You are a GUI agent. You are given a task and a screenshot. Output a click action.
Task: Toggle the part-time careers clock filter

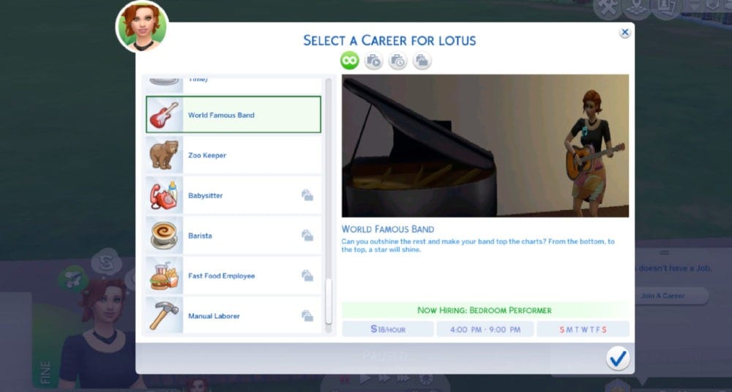tap(397, 61)
